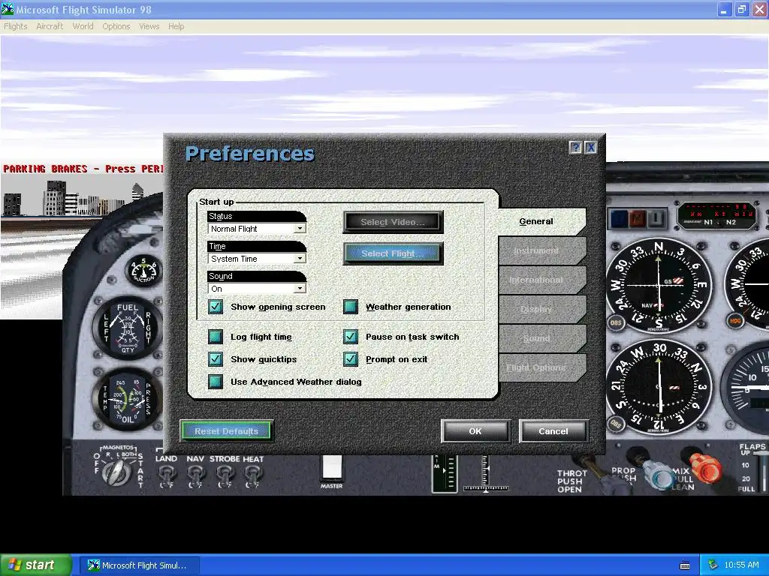Flip the pitot HEAT switch
The height and width of the screenshot is (576, 769).
click(252, 476)
